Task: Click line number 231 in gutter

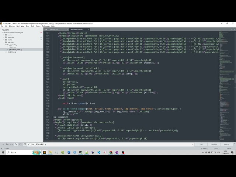Action: [48, 109]
